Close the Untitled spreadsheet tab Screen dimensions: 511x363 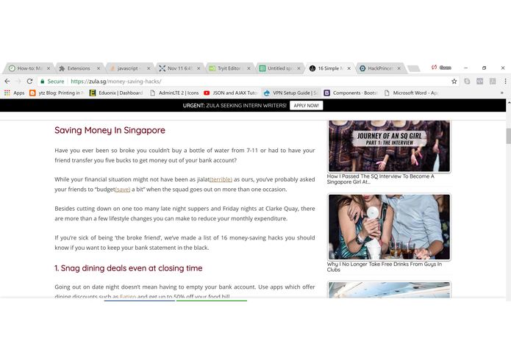point(299,68)
